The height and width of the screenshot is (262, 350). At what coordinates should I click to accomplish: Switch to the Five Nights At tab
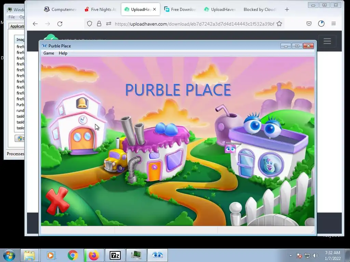[100, 9]
